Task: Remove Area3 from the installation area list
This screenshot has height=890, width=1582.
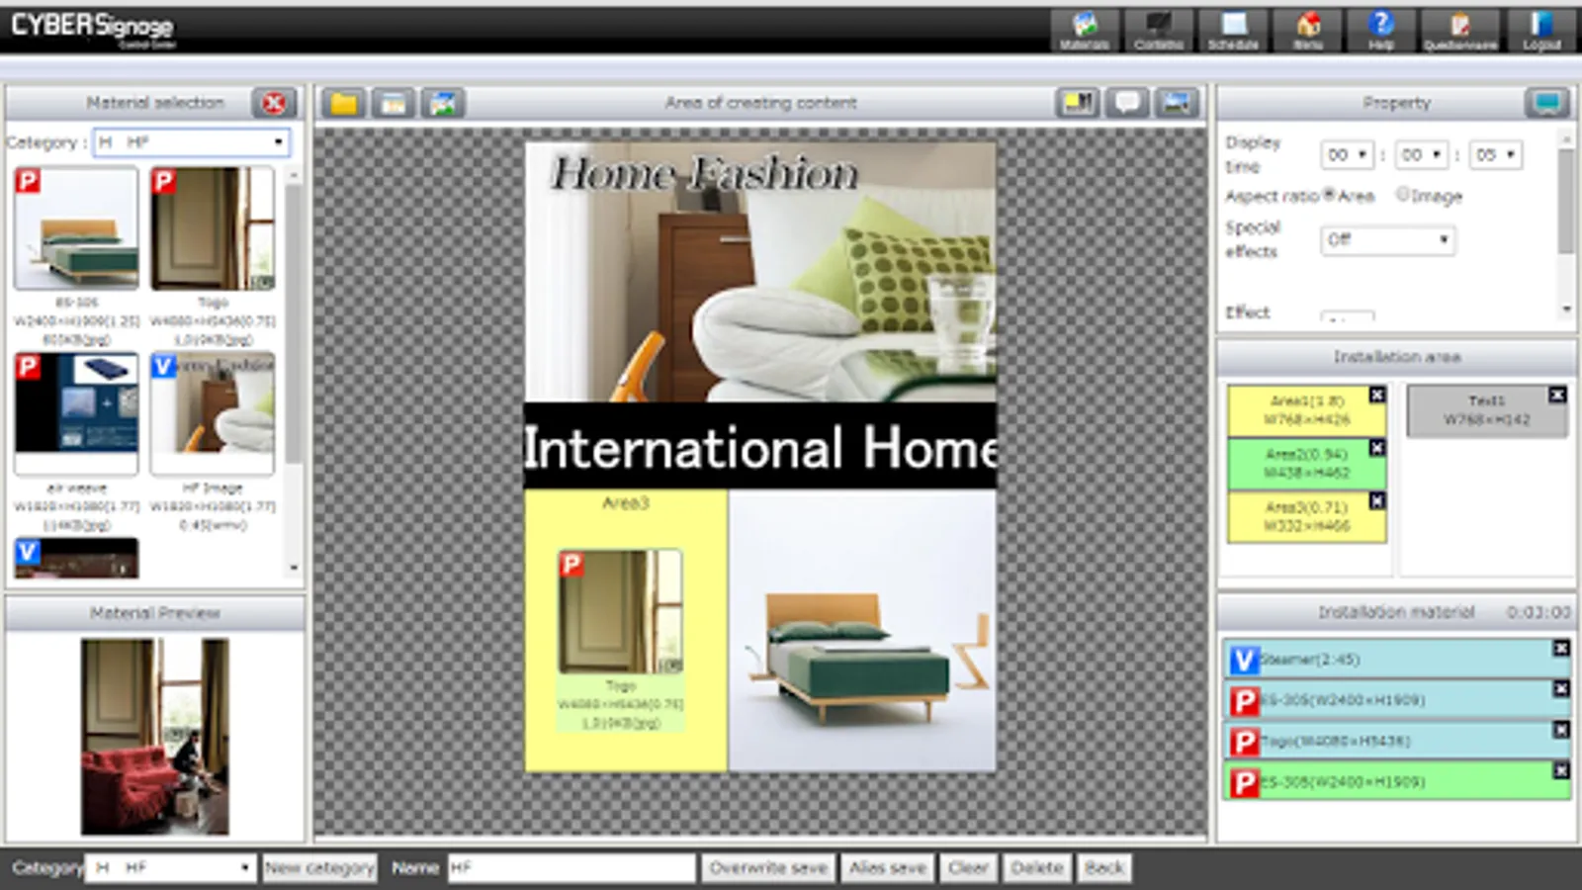Action: point(1376,501)
